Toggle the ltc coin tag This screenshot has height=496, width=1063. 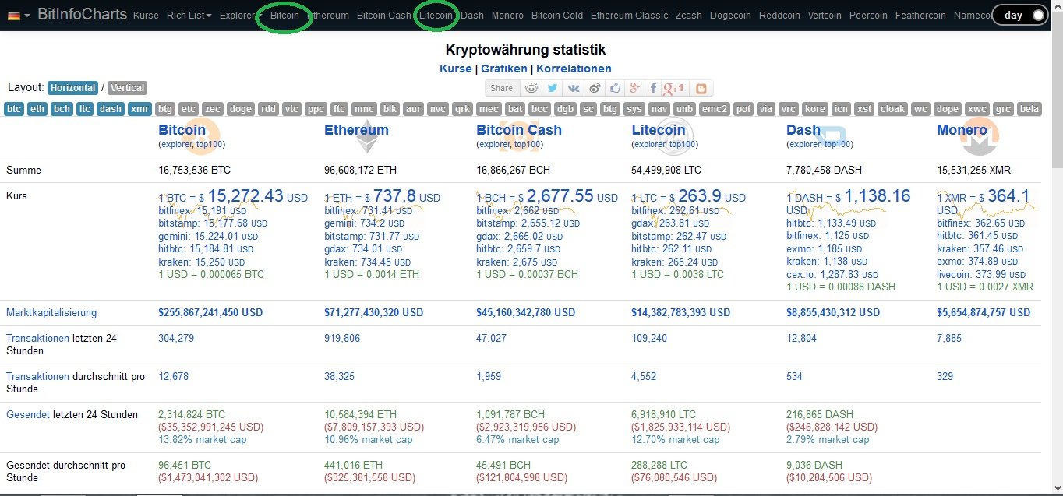85,109
